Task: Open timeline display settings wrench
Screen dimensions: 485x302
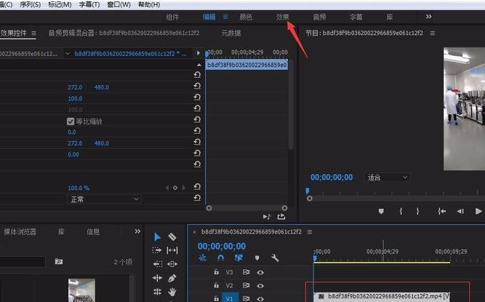Action: point(275,258)
